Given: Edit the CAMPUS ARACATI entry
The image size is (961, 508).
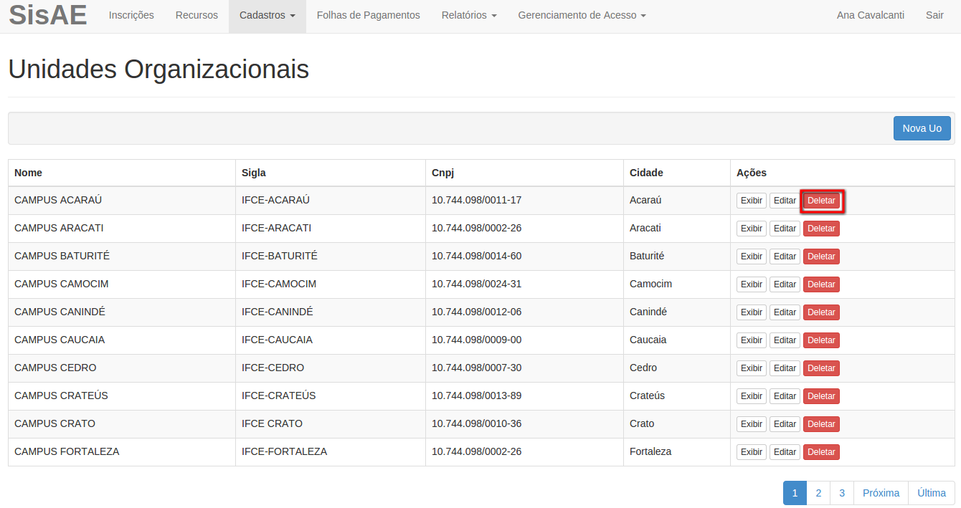Looking at the screenshot, I should (x=785, y=229).
